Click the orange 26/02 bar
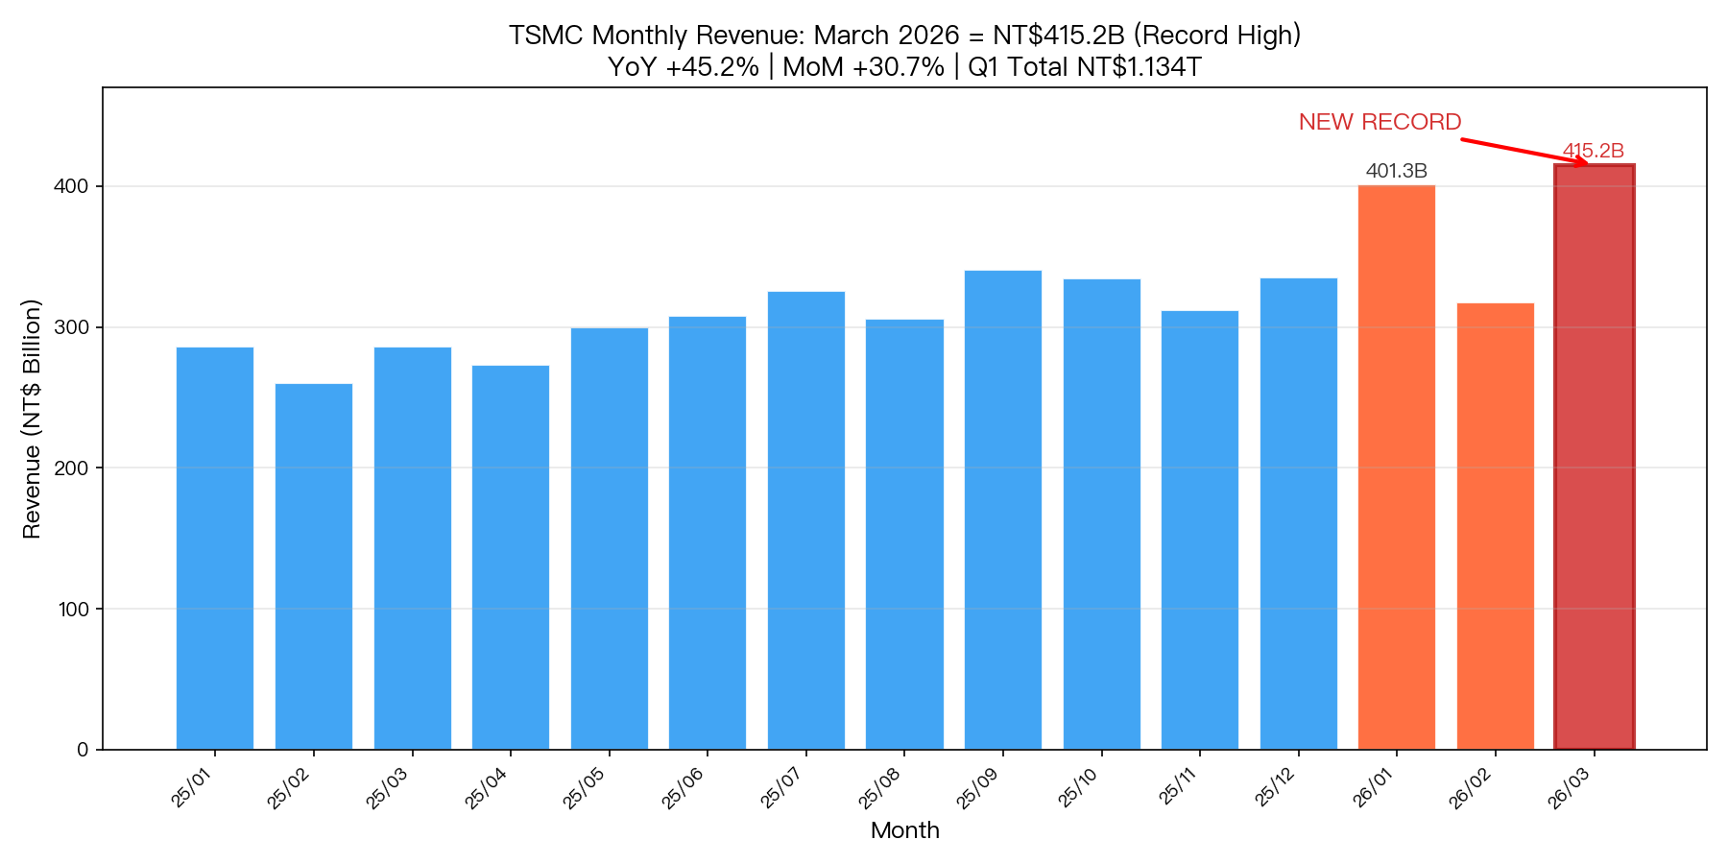Screen dimensions: 1728x864 click(1496, 526)
